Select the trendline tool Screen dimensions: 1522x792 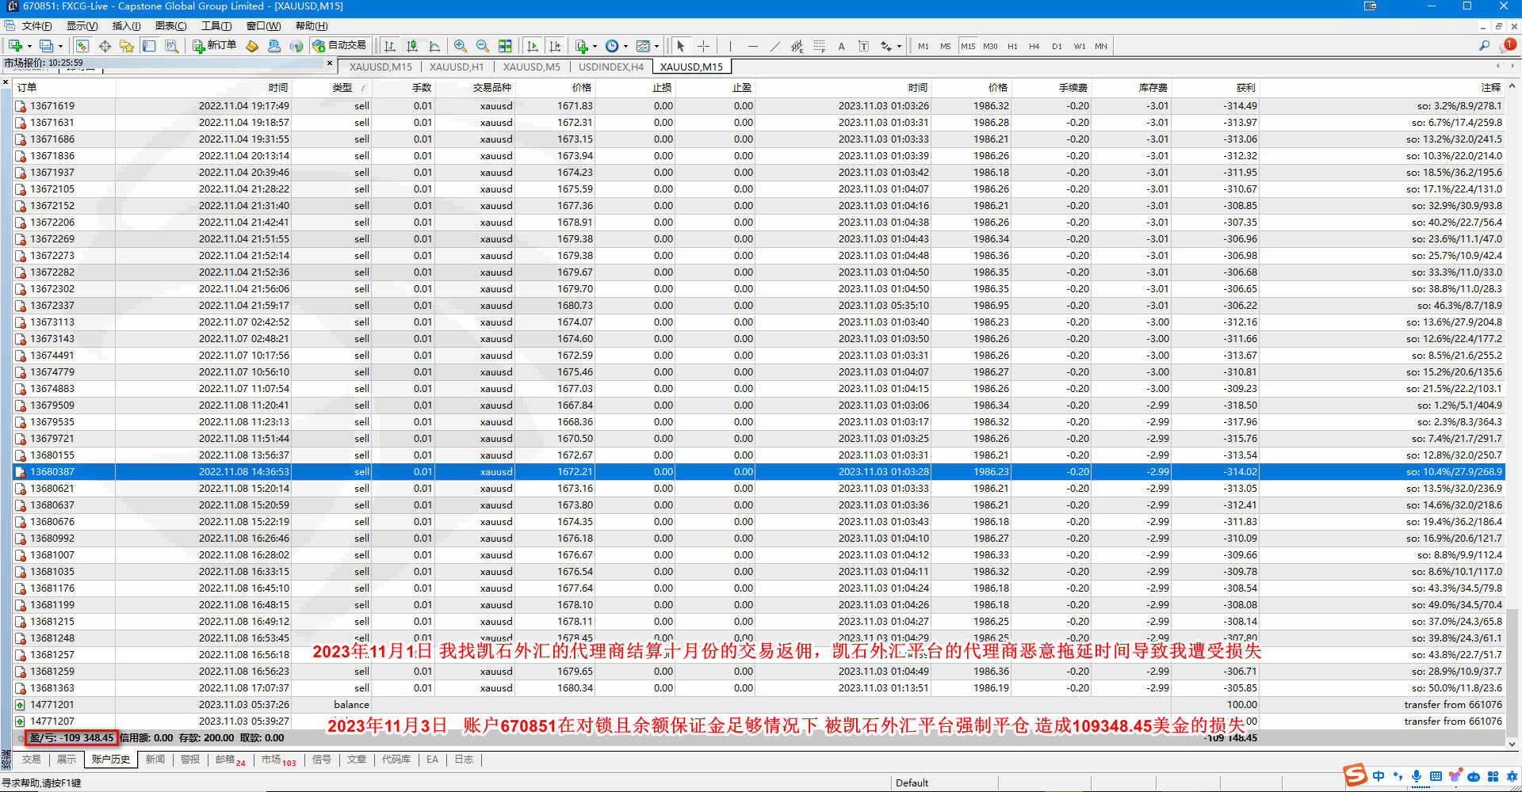pos(774,46)
